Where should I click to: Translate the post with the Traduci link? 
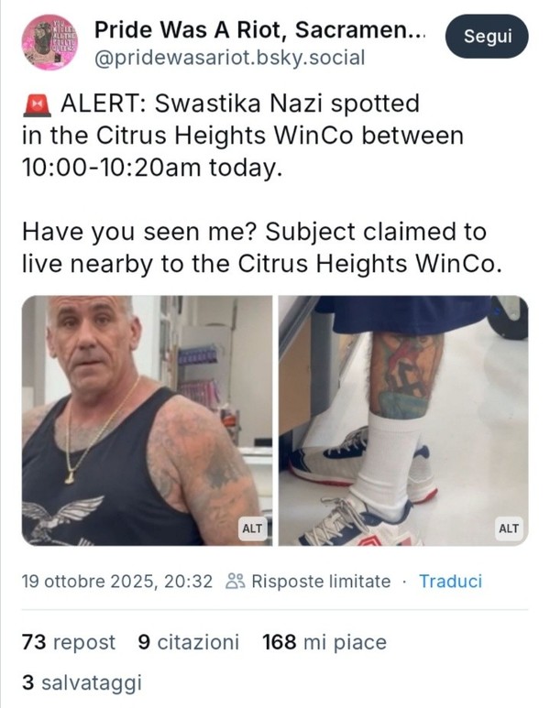pos(451,581)
